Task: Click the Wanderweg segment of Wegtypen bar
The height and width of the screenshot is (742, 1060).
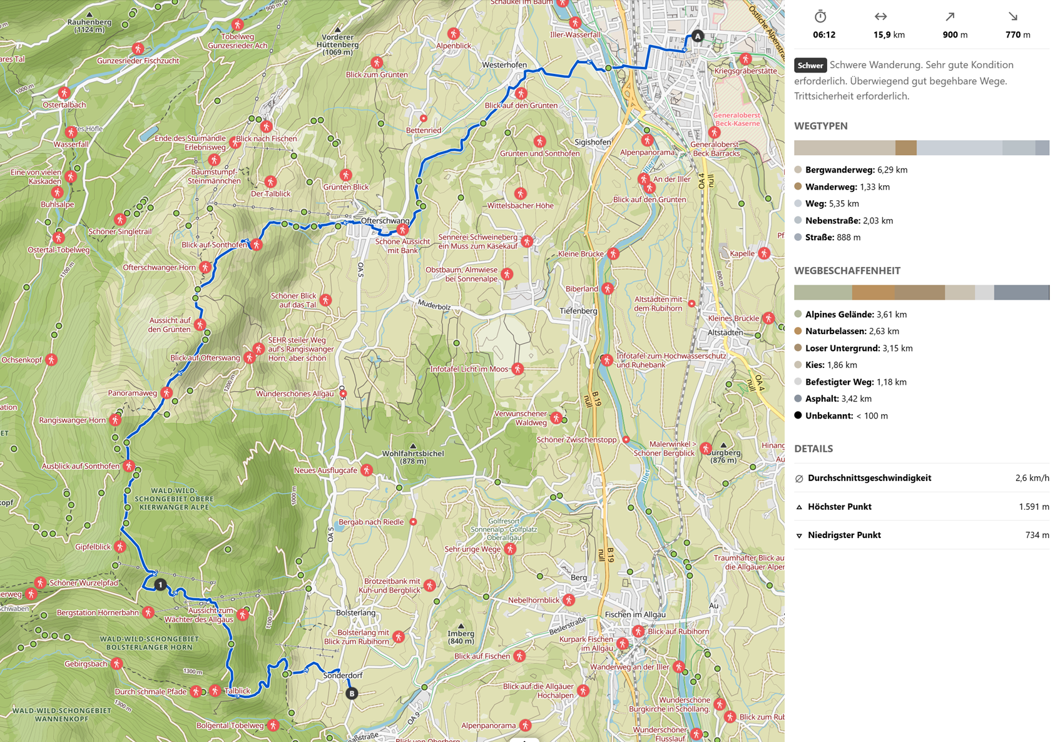Action: [906, 148]
